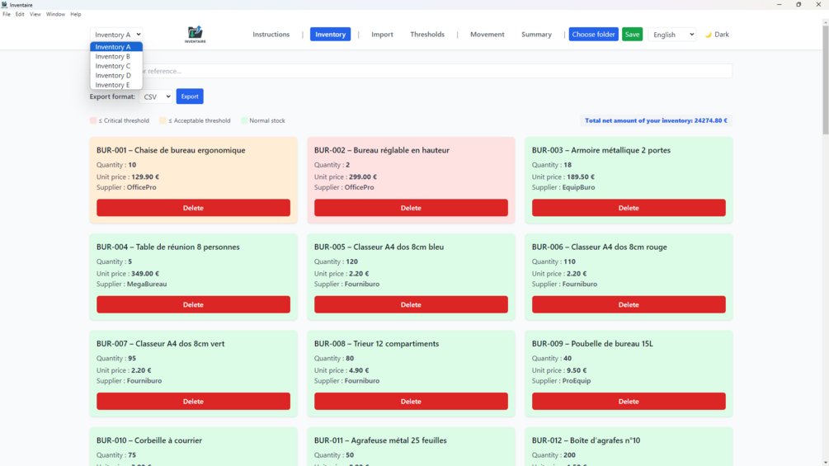Open the Thresholds tab
This screenshot has width=829, height=466.
(427, 35)
